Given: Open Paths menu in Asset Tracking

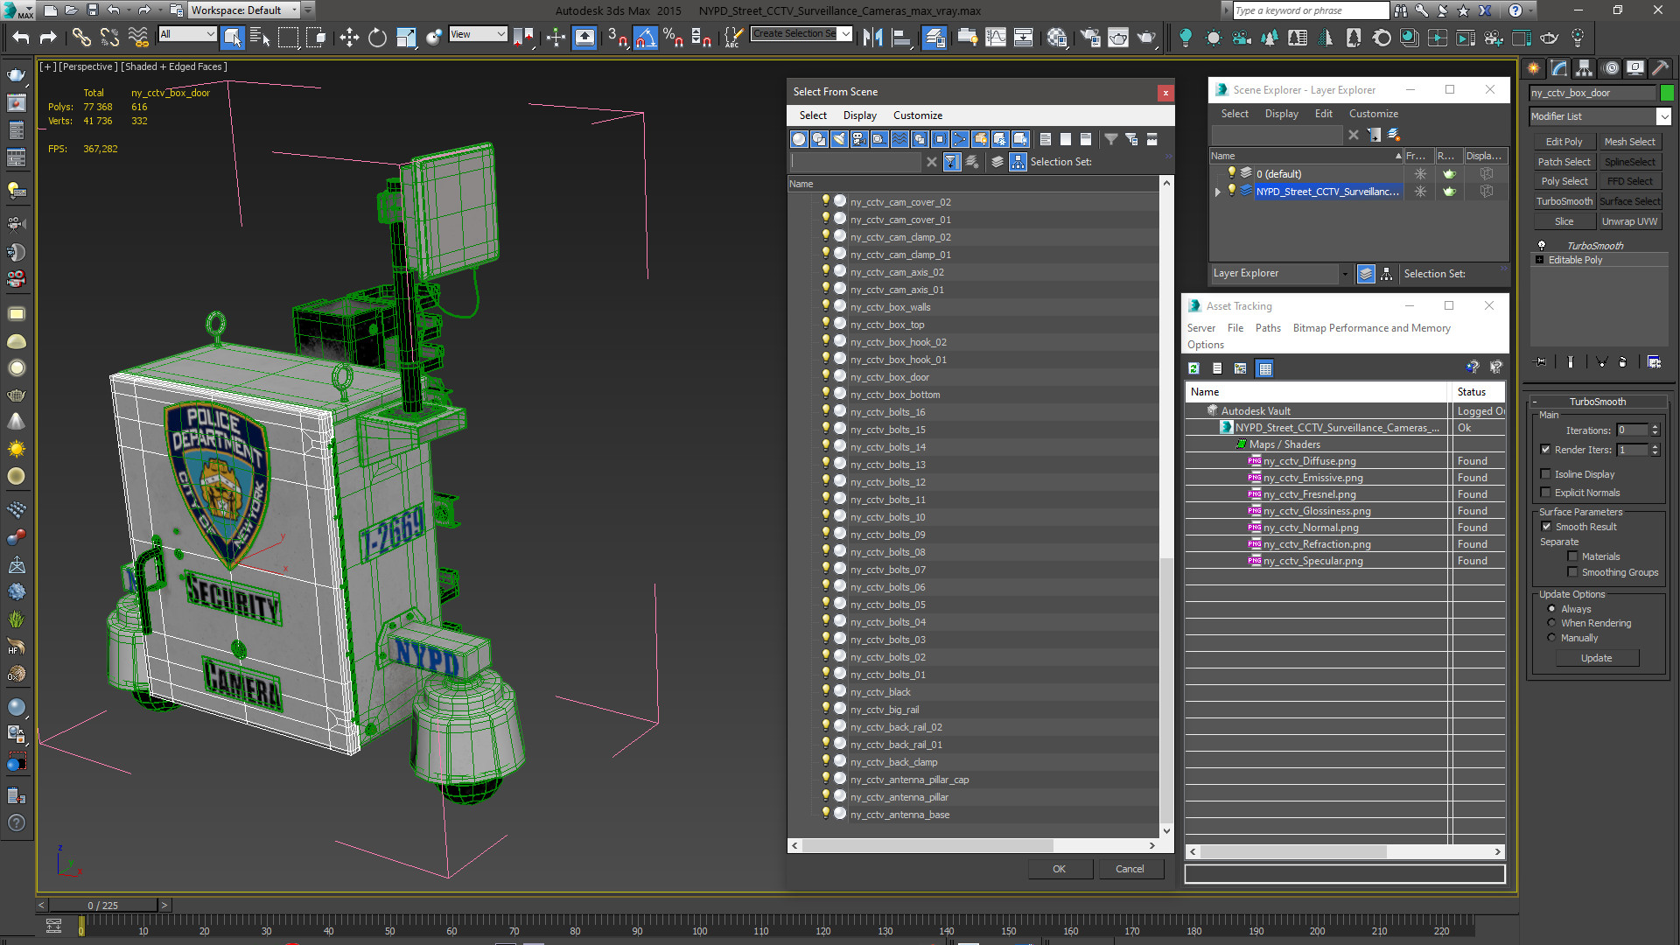Looking at the screenshot, I should [x=1267, y=328].
